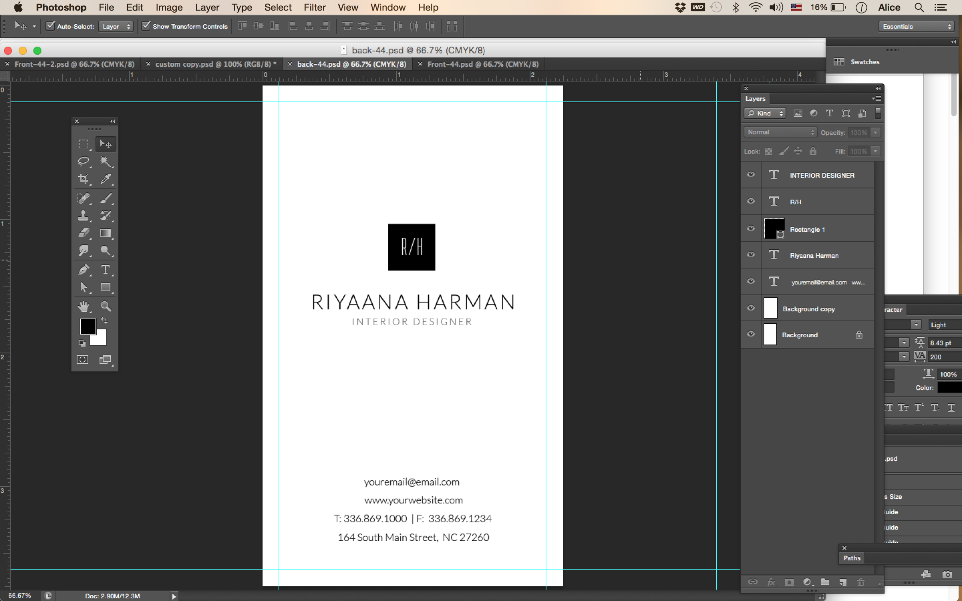Switch to Front-44.psd tab
This screenshot has height=601, width=962.
(x=483, y=64)
